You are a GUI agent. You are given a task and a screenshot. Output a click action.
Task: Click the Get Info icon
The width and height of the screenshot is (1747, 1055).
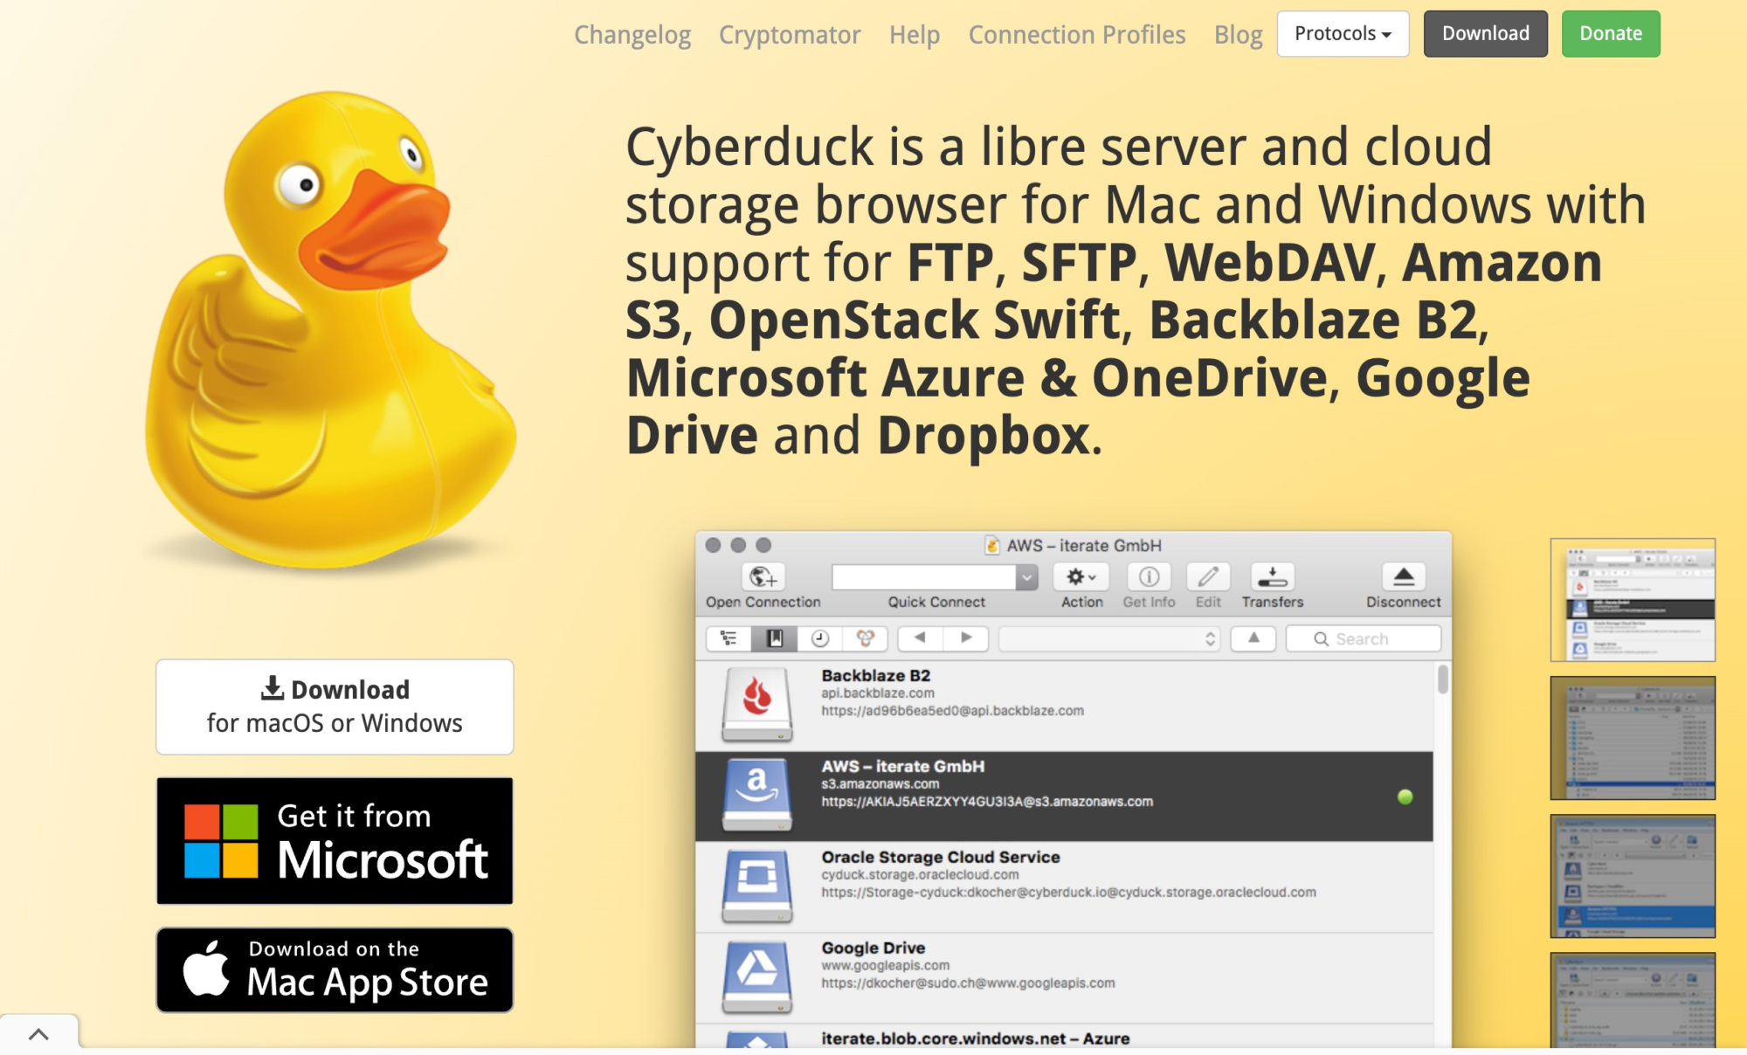tap(1149, 576)
